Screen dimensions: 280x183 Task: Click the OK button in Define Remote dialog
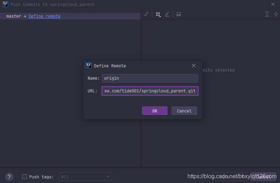pos(155,111)
